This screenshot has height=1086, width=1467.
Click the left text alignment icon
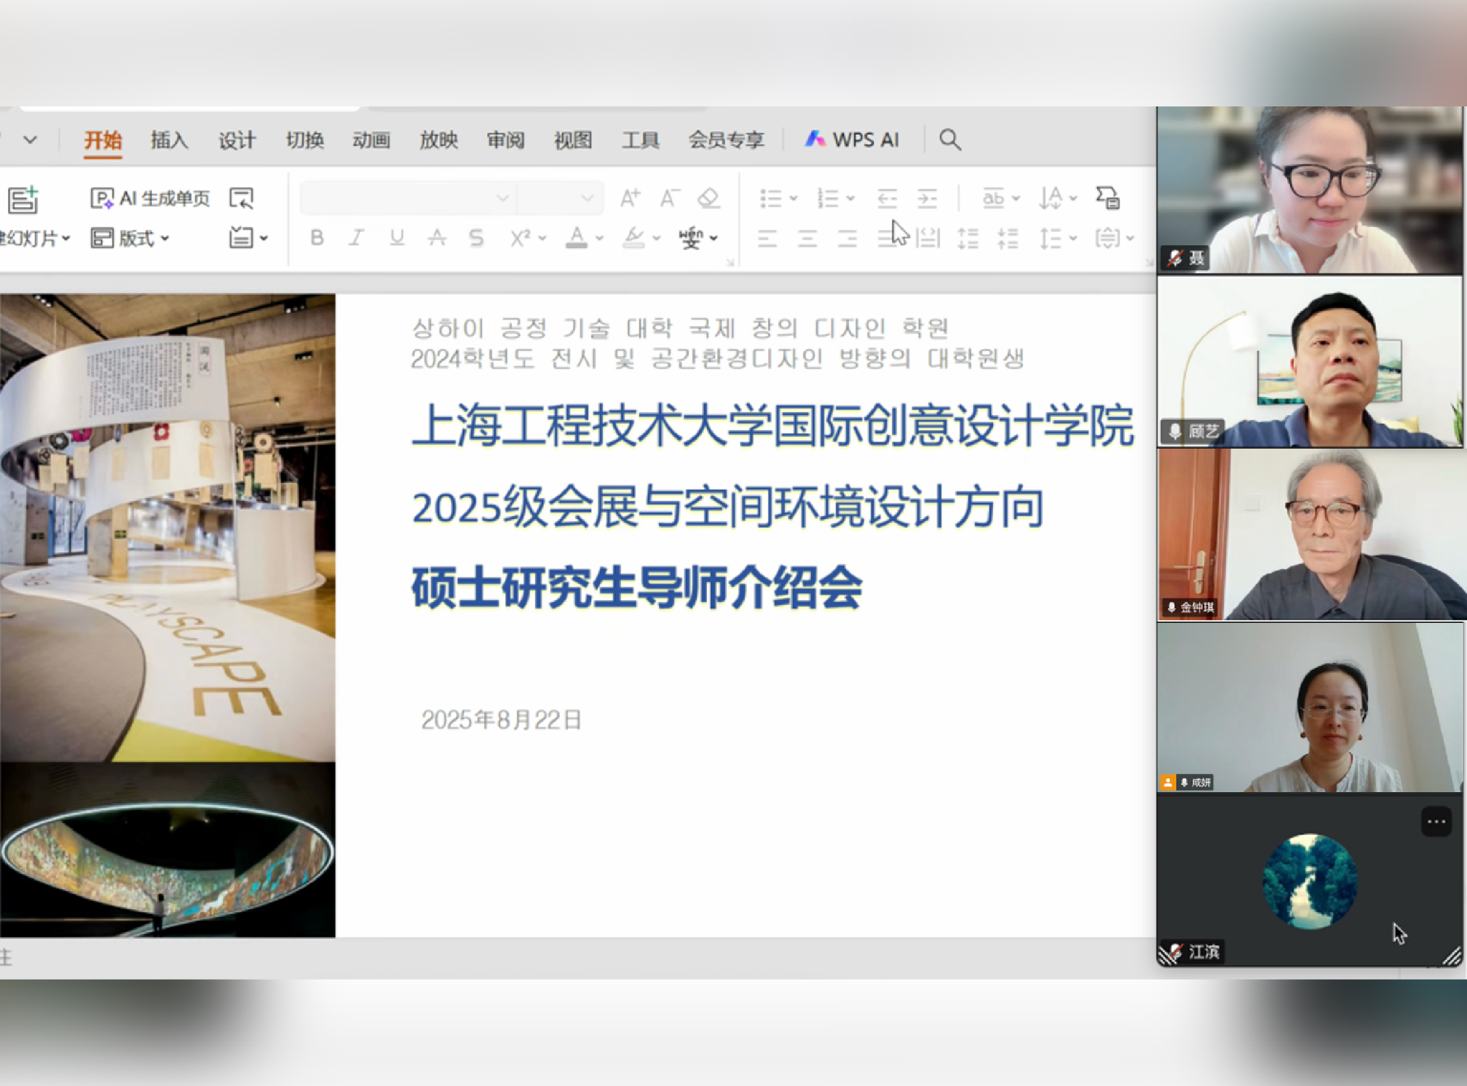point(767,238)
